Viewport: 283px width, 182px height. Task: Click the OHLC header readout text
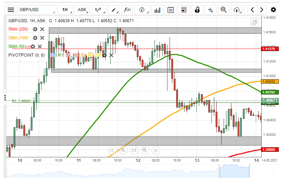click(91, 21)
